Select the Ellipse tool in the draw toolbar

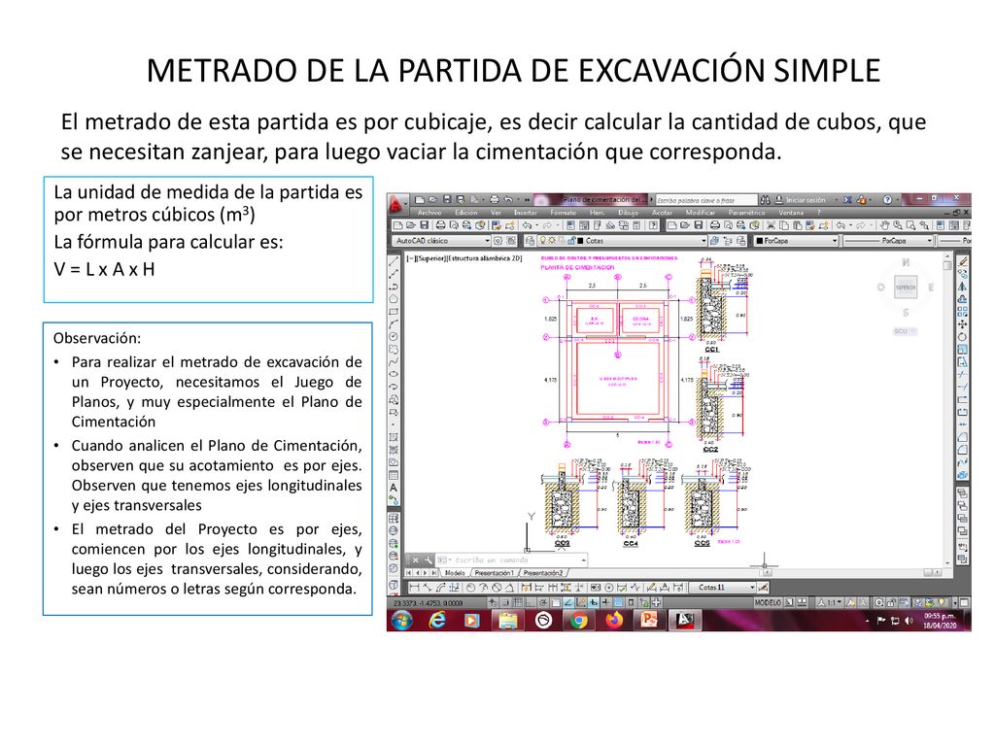(394, 374)
